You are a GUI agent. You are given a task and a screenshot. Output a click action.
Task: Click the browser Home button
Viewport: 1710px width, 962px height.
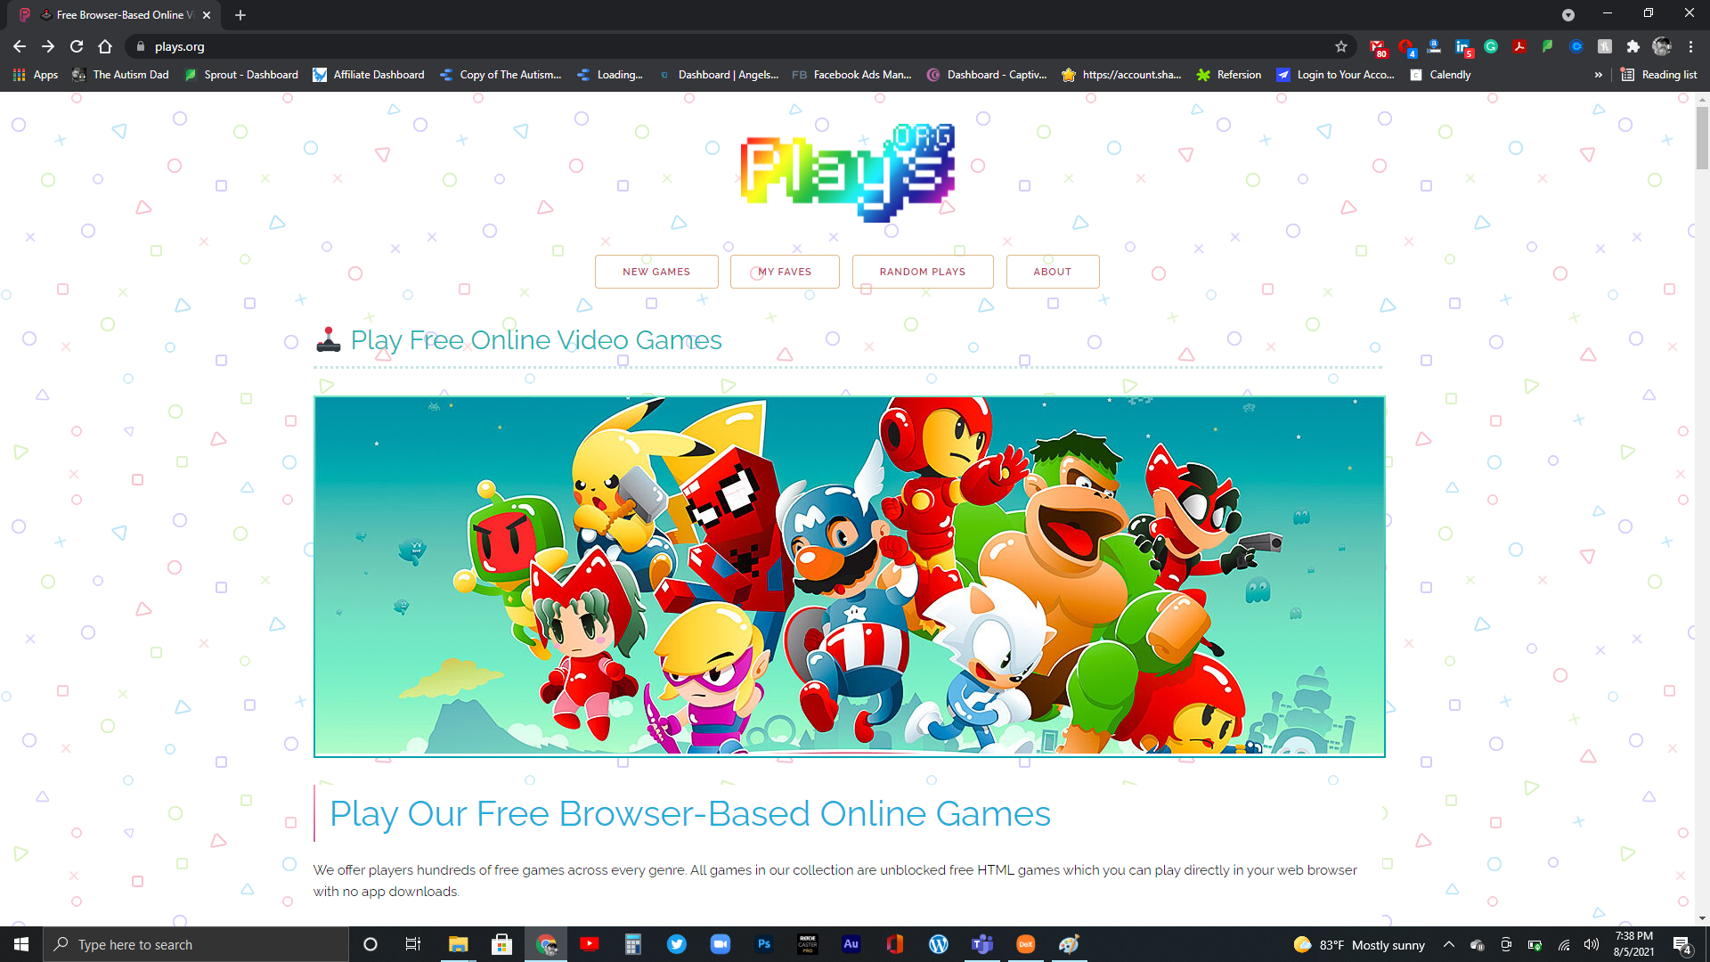105,46
